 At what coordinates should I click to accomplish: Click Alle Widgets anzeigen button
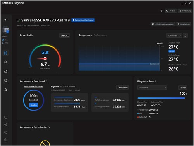(x=163, y=24)
